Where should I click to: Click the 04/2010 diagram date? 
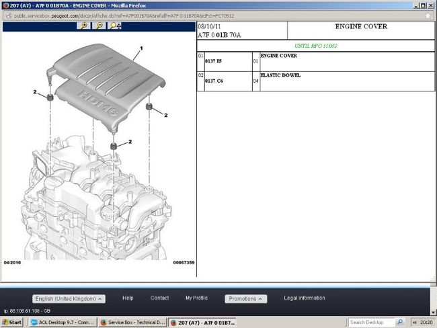click(x=12, y=263)
